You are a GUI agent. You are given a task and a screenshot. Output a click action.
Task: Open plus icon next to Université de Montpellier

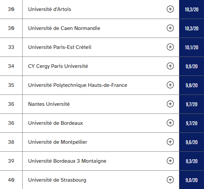170,142
